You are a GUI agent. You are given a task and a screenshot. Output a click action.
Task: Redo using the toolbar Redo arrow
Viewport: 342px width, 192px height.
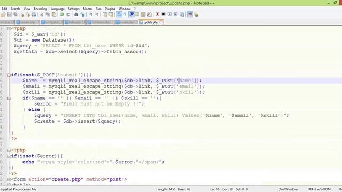[68, 14]
